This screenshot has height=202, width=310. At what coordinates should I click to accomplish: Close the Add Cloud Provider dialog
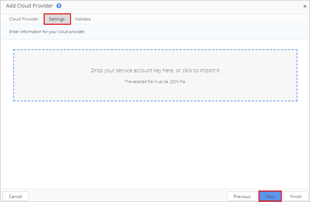(x=305, y=6)
